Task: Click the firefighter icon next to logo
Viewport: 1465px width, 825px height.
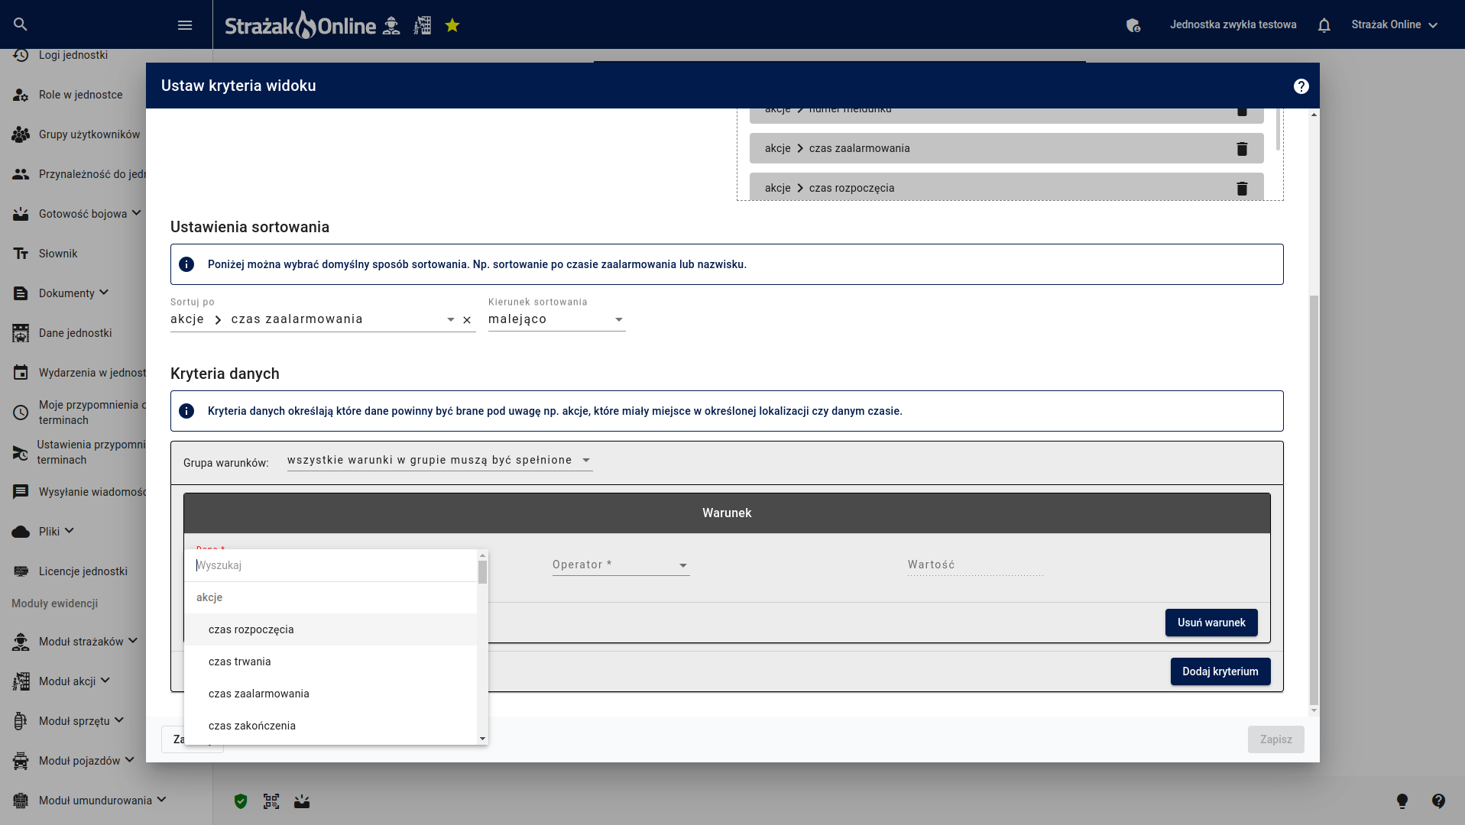Action: (x=391, y=25)
